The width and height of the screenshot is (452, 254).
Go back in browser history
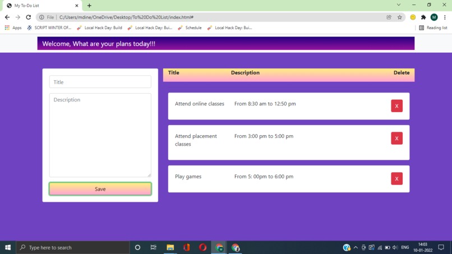coord(7,17)
